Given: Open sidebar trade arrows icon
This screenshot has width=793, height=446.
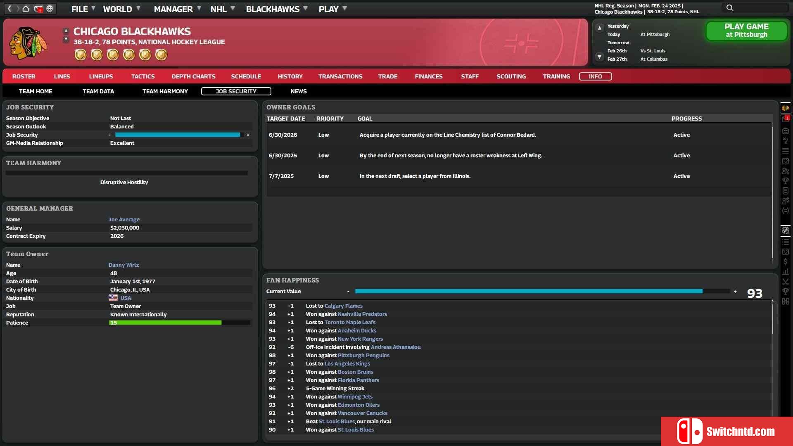Looking at the screenshot, I should tap(786, 211).
